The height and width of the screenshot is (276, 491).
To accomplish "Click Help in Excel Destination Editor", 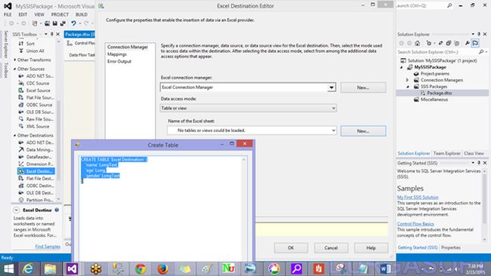I will (x=371, y=248).
